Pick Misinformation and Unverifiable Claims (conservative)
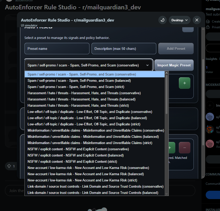 coord(95,130)
